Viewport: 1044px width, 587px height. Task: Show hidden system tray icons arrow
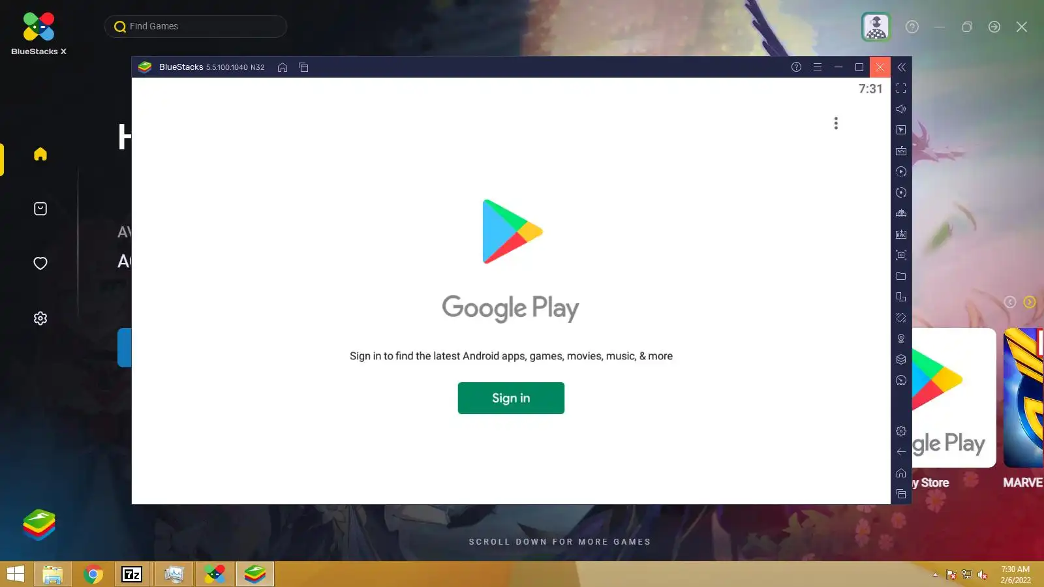(935, 575)
